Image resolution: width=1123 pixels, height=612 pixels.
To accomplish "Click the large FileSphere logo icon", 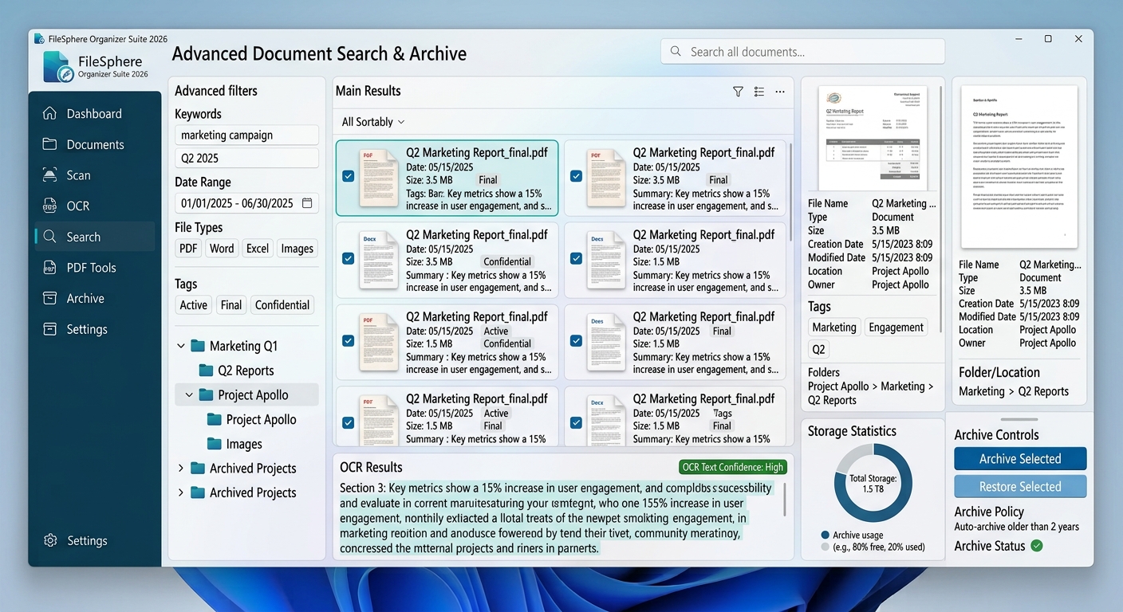I will [x=57, y=67].
